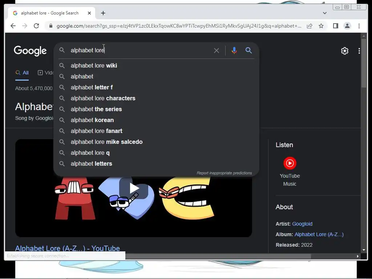The image size is (372, 279).
Task: Click the Released: 2022 text
Action: pos(294,245)
